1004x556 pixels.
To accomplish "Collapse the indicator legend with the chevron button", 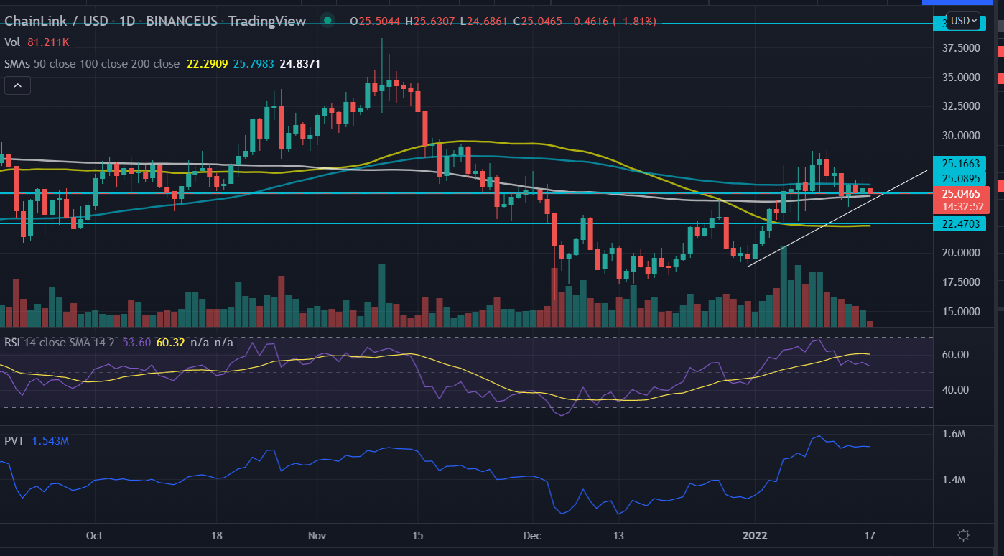I will tap(17, 86).
